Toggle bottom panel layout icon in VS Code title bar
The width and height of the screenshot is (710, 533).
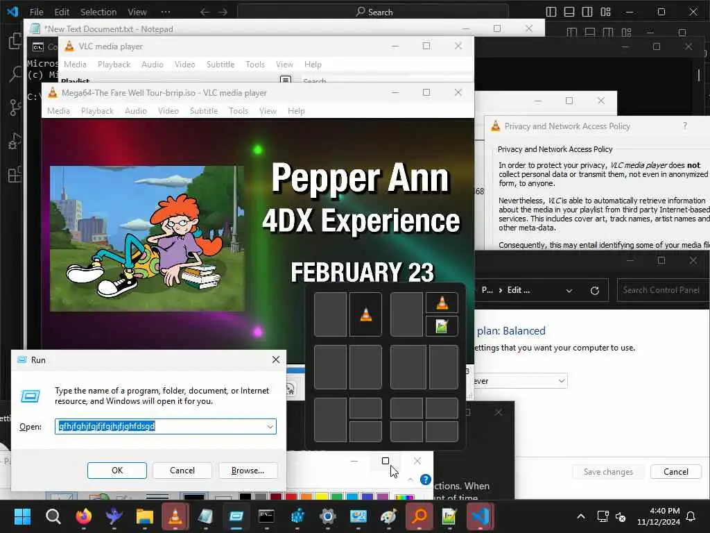[569, 12]
